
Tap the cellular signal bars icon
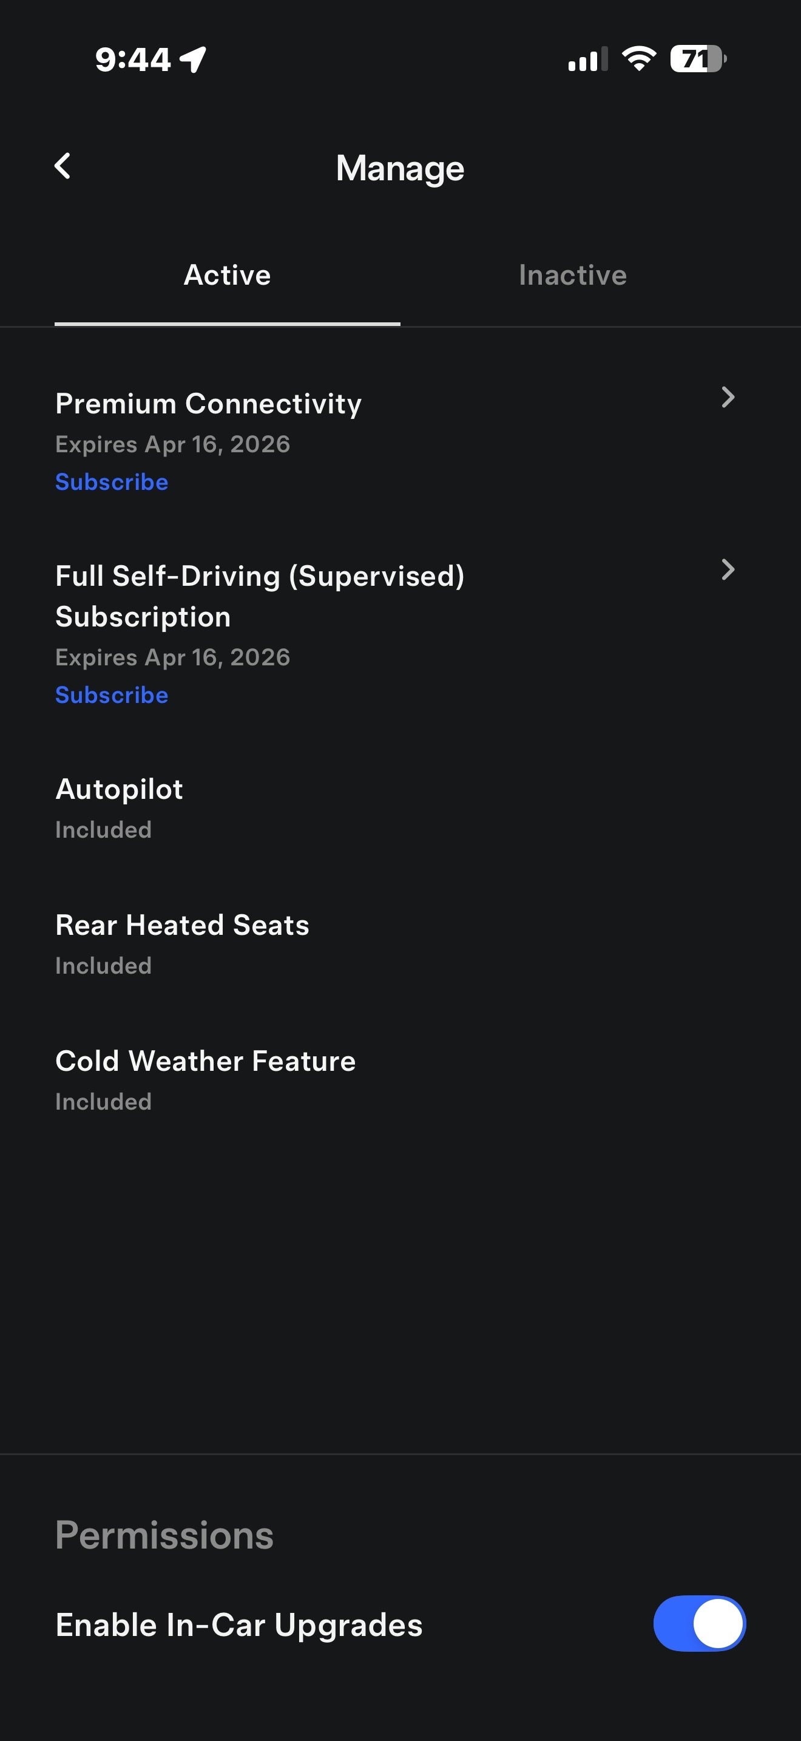[587, 59]
